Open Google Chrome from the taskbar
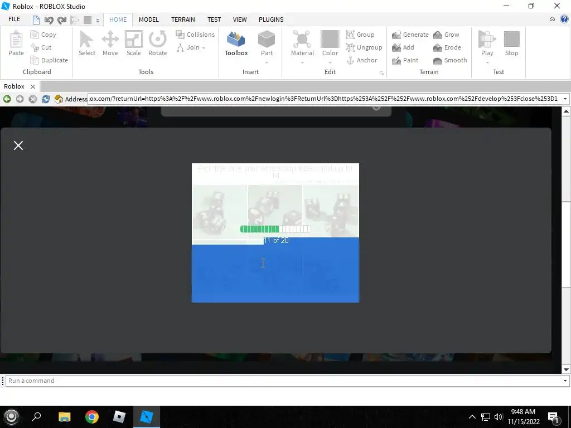Screen dimensions: 571x428 click(x=92, y=417)
